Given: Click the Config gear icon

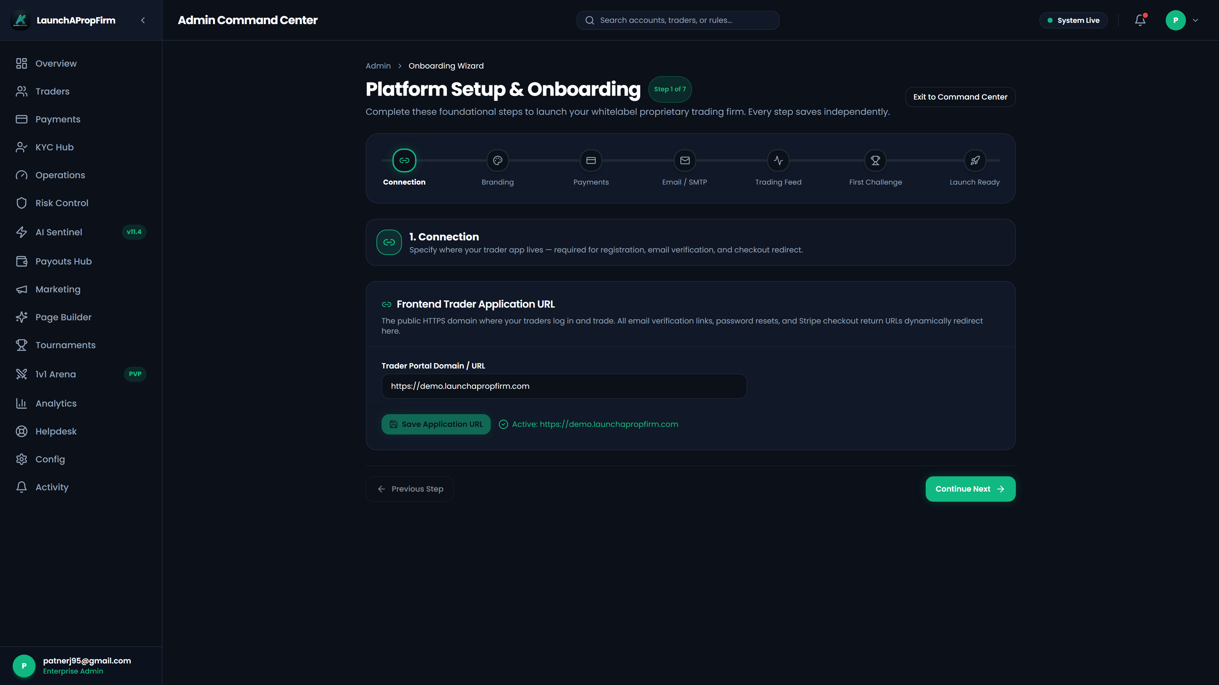Looking at the screenshot, I should tap(21, 459).
